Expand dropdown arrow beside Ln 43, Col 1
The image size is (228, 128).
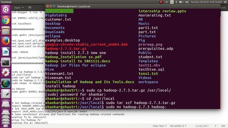[x=215, y=126]
